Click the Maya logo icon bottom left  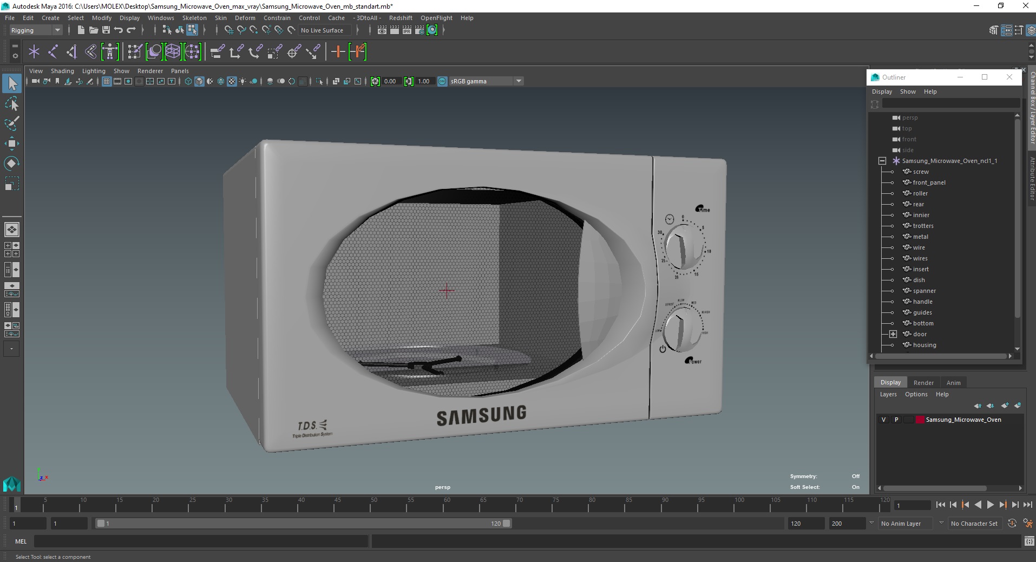(x=11, y=483)
